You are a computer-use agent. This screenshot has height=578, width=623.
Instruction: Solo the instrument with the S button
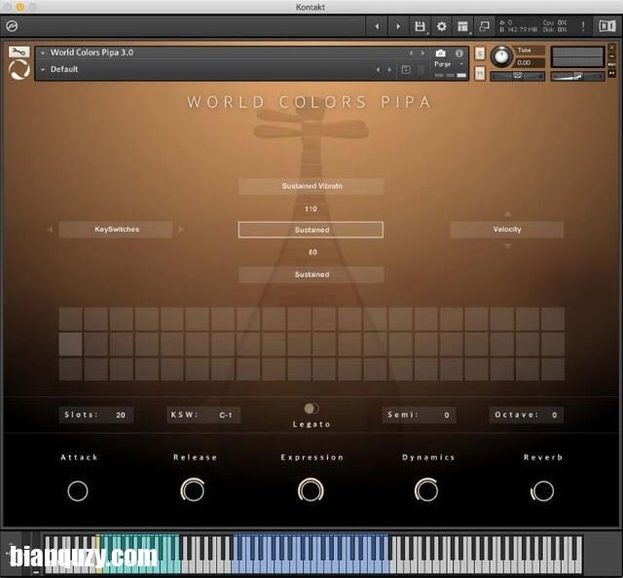[480, 54]
